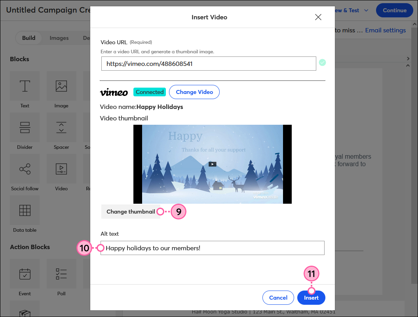The height and width of the screenshot is (317, 418).
Task: Click the Blocks heading
Action: point(19,59)
